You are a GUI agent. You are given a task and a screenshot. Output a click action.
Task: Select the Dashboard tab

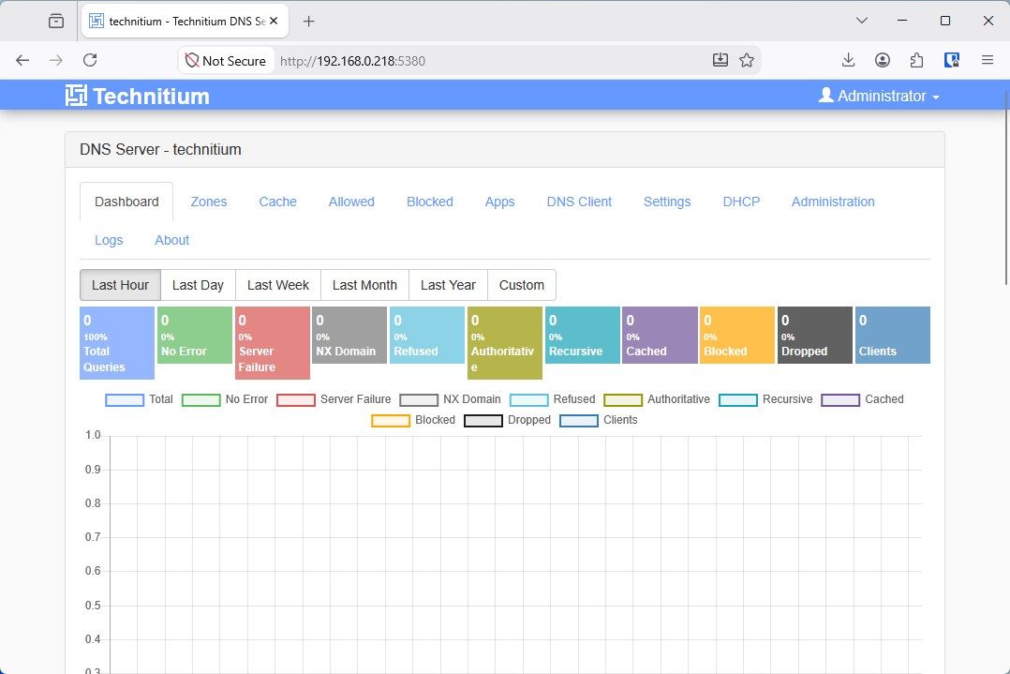click(126, 202)
